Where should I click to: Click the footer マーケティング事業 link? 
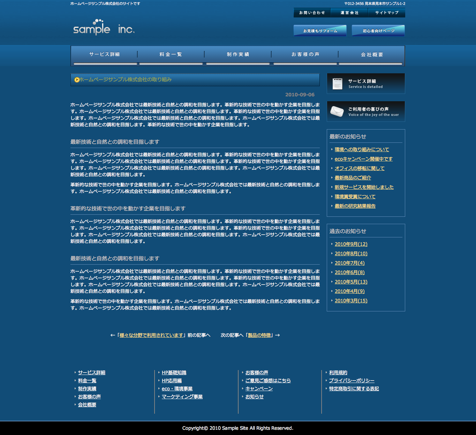point(182,397)
